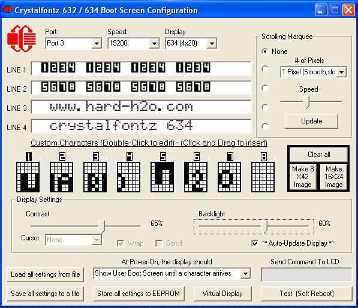The width and height of the screenshot is (358, 308).
Task: Select the marquee radio button for Line 1
Action: [x=265, y=69]
